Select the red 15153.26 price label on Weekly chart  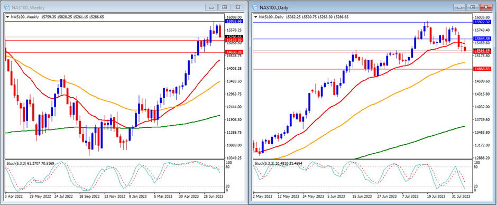pos(234,40)
